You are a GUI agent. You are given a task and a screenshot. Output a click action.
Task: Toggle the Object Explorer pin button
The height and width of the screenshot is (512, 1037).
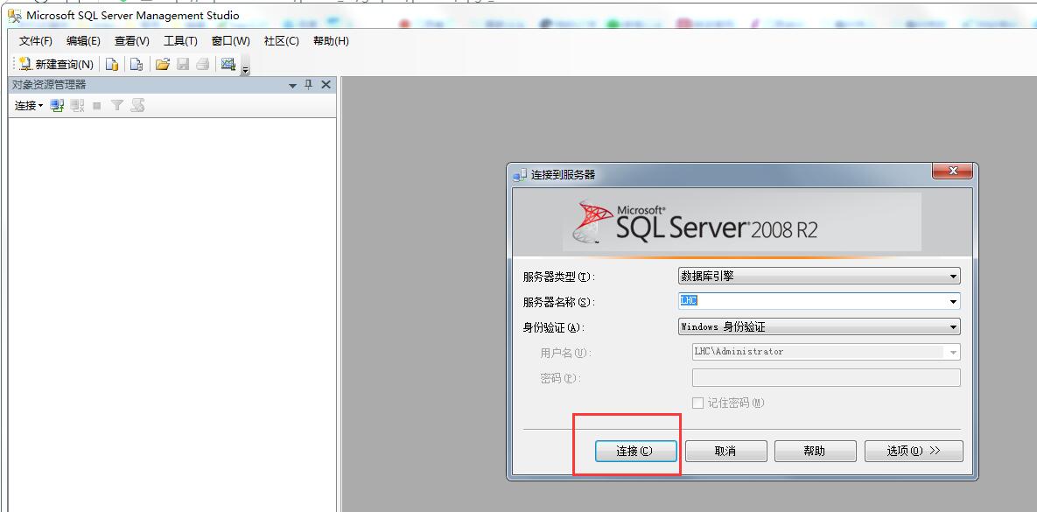point(311,84)
